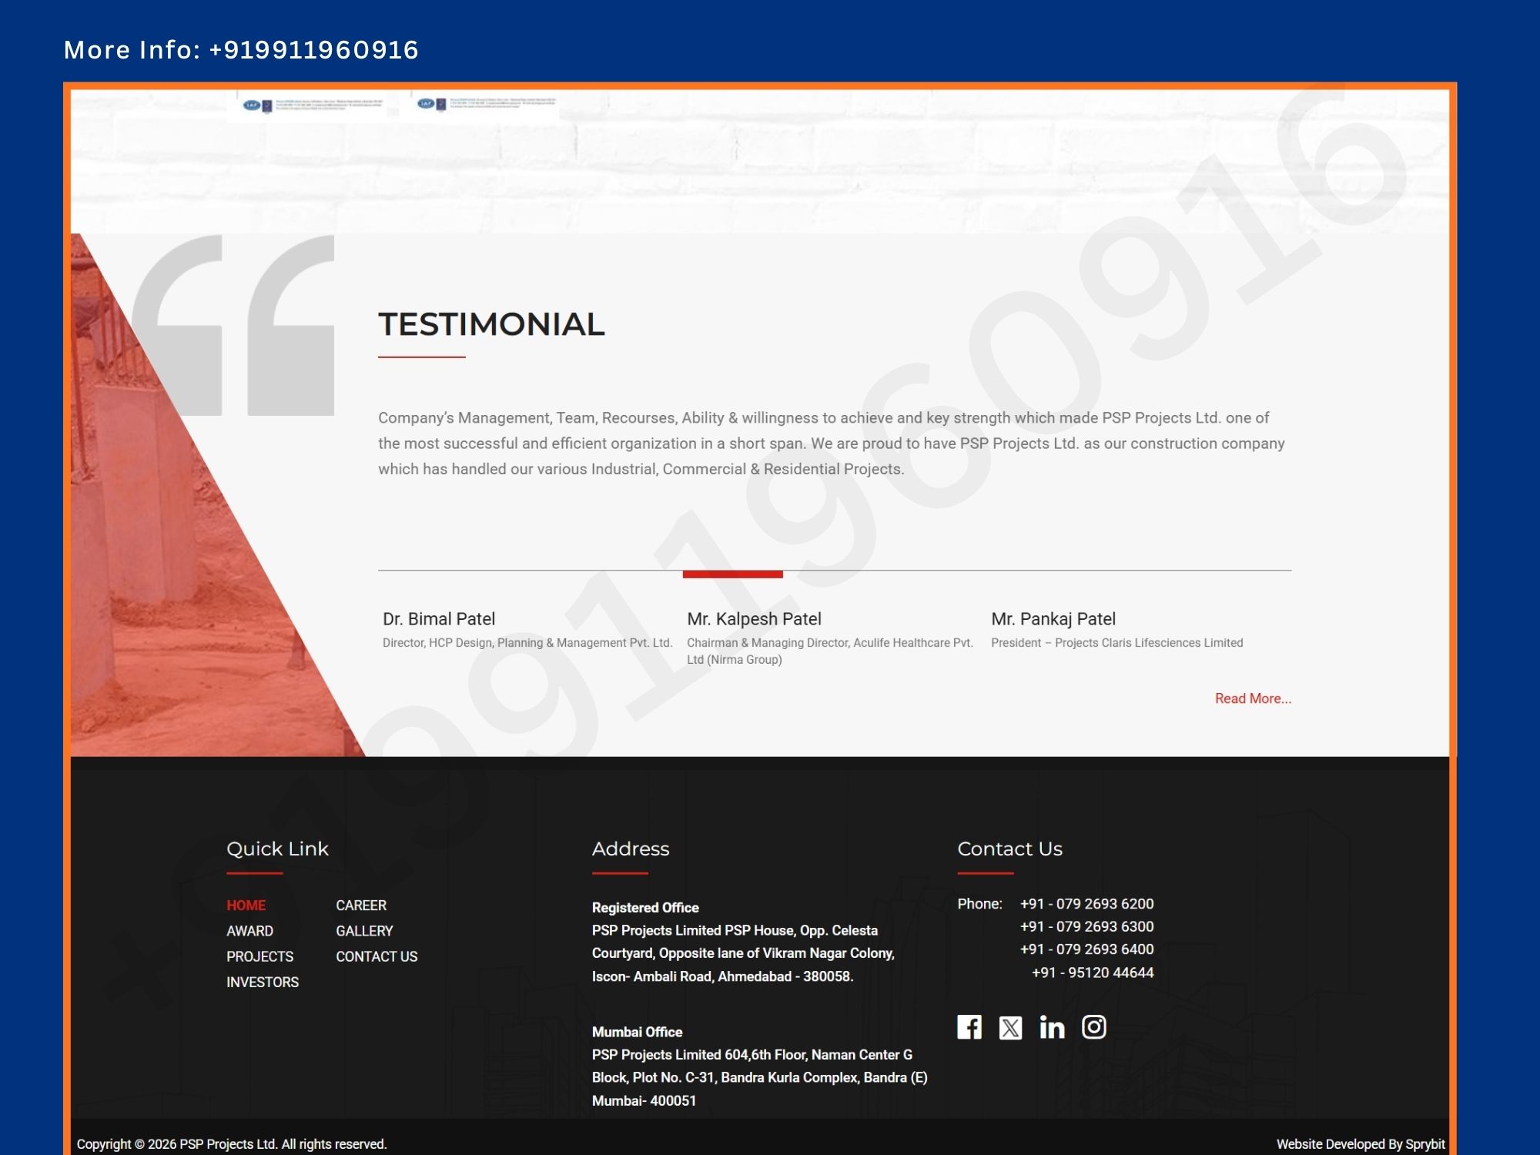Open the CONTACT US quick link

(377, 956)
